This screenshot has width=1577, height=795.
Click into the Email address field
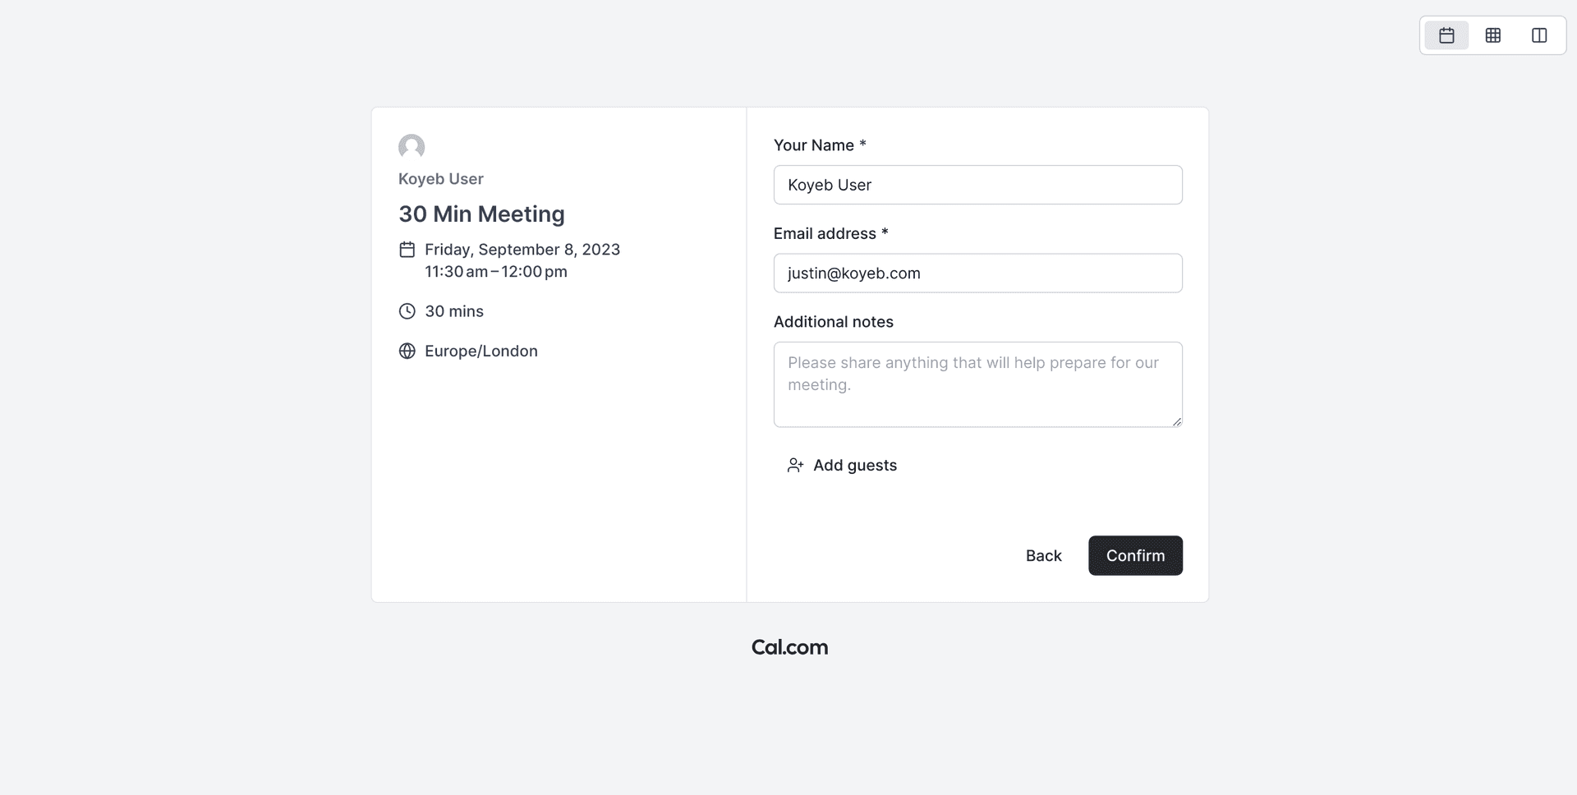pos(977,273)
